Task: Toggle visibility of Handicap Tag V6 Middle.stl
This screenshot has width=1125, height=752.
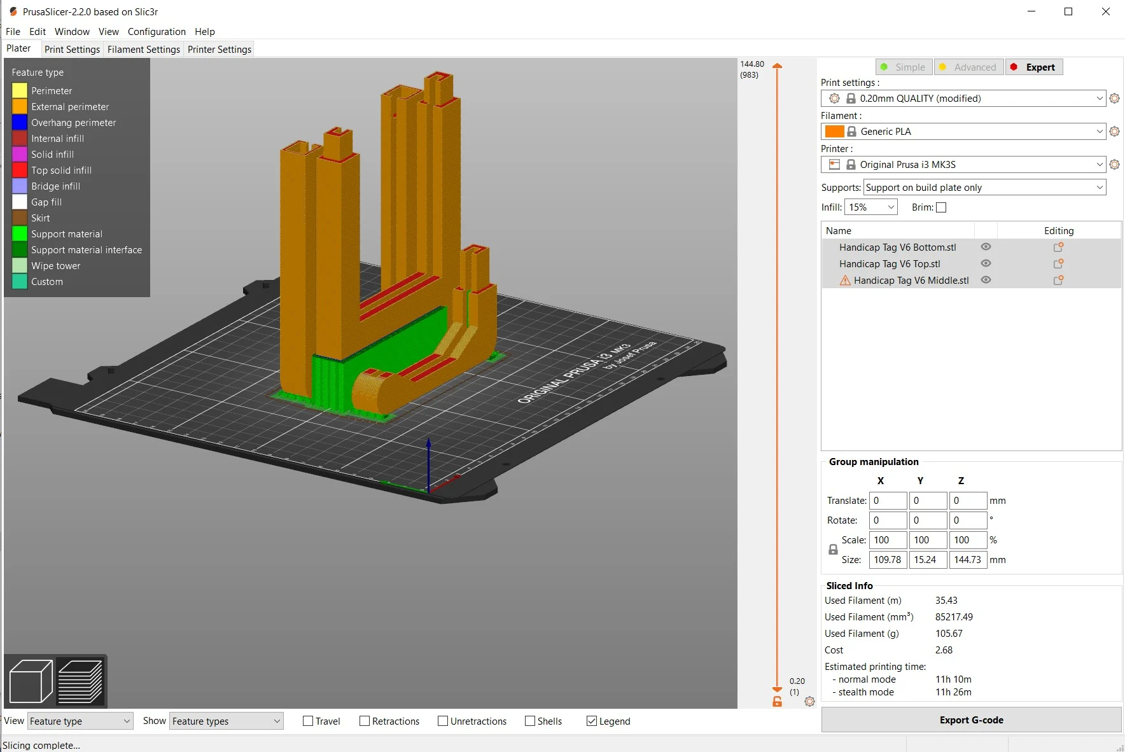Action: tap(986, 280)
